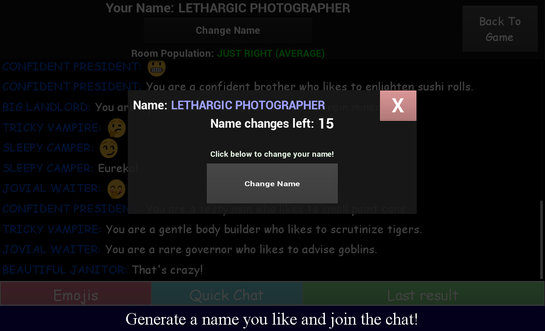Click the Name changes left counter
545x331 pixels.
click(x=272, y=124)
